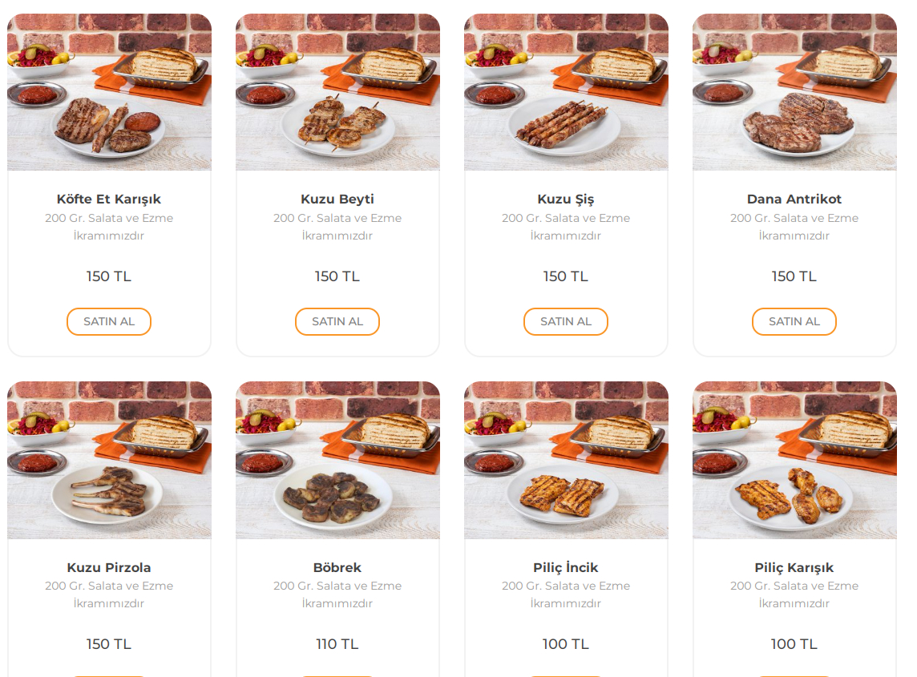This screenshot has width=917, height=677.
Task: Click the Kuzu Pirzola product name
Action: pyautogui.click(x=109, y=568)
